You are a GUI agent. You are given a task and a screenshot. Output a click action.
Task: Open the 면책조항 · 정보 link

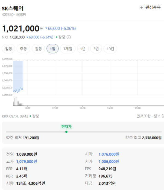pos(149,116)
